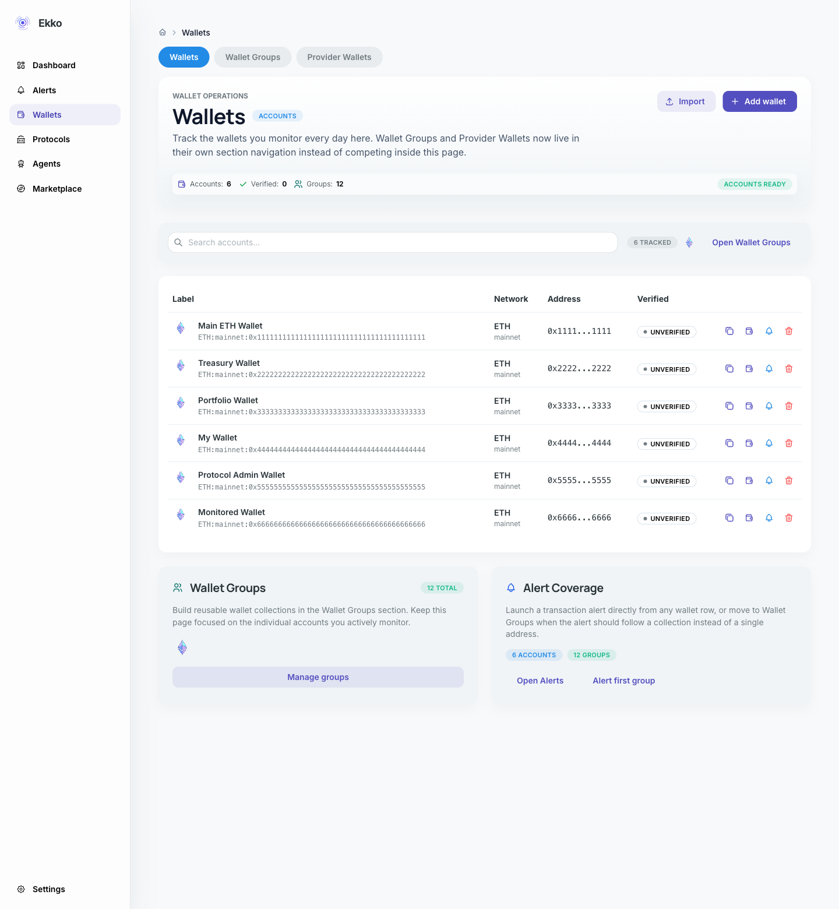Open Dashboard in the sidebar
This screenshot has height=909, width=839.
click(x=65, y=65)
